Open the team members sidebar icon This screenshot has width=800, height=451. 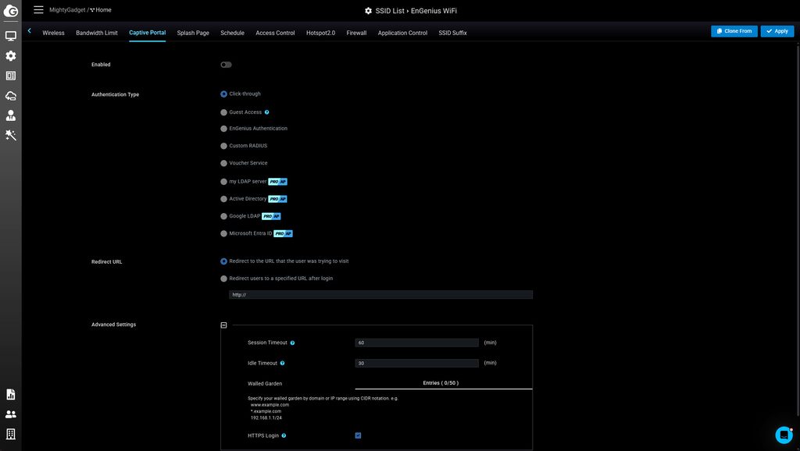coord(11,414)
